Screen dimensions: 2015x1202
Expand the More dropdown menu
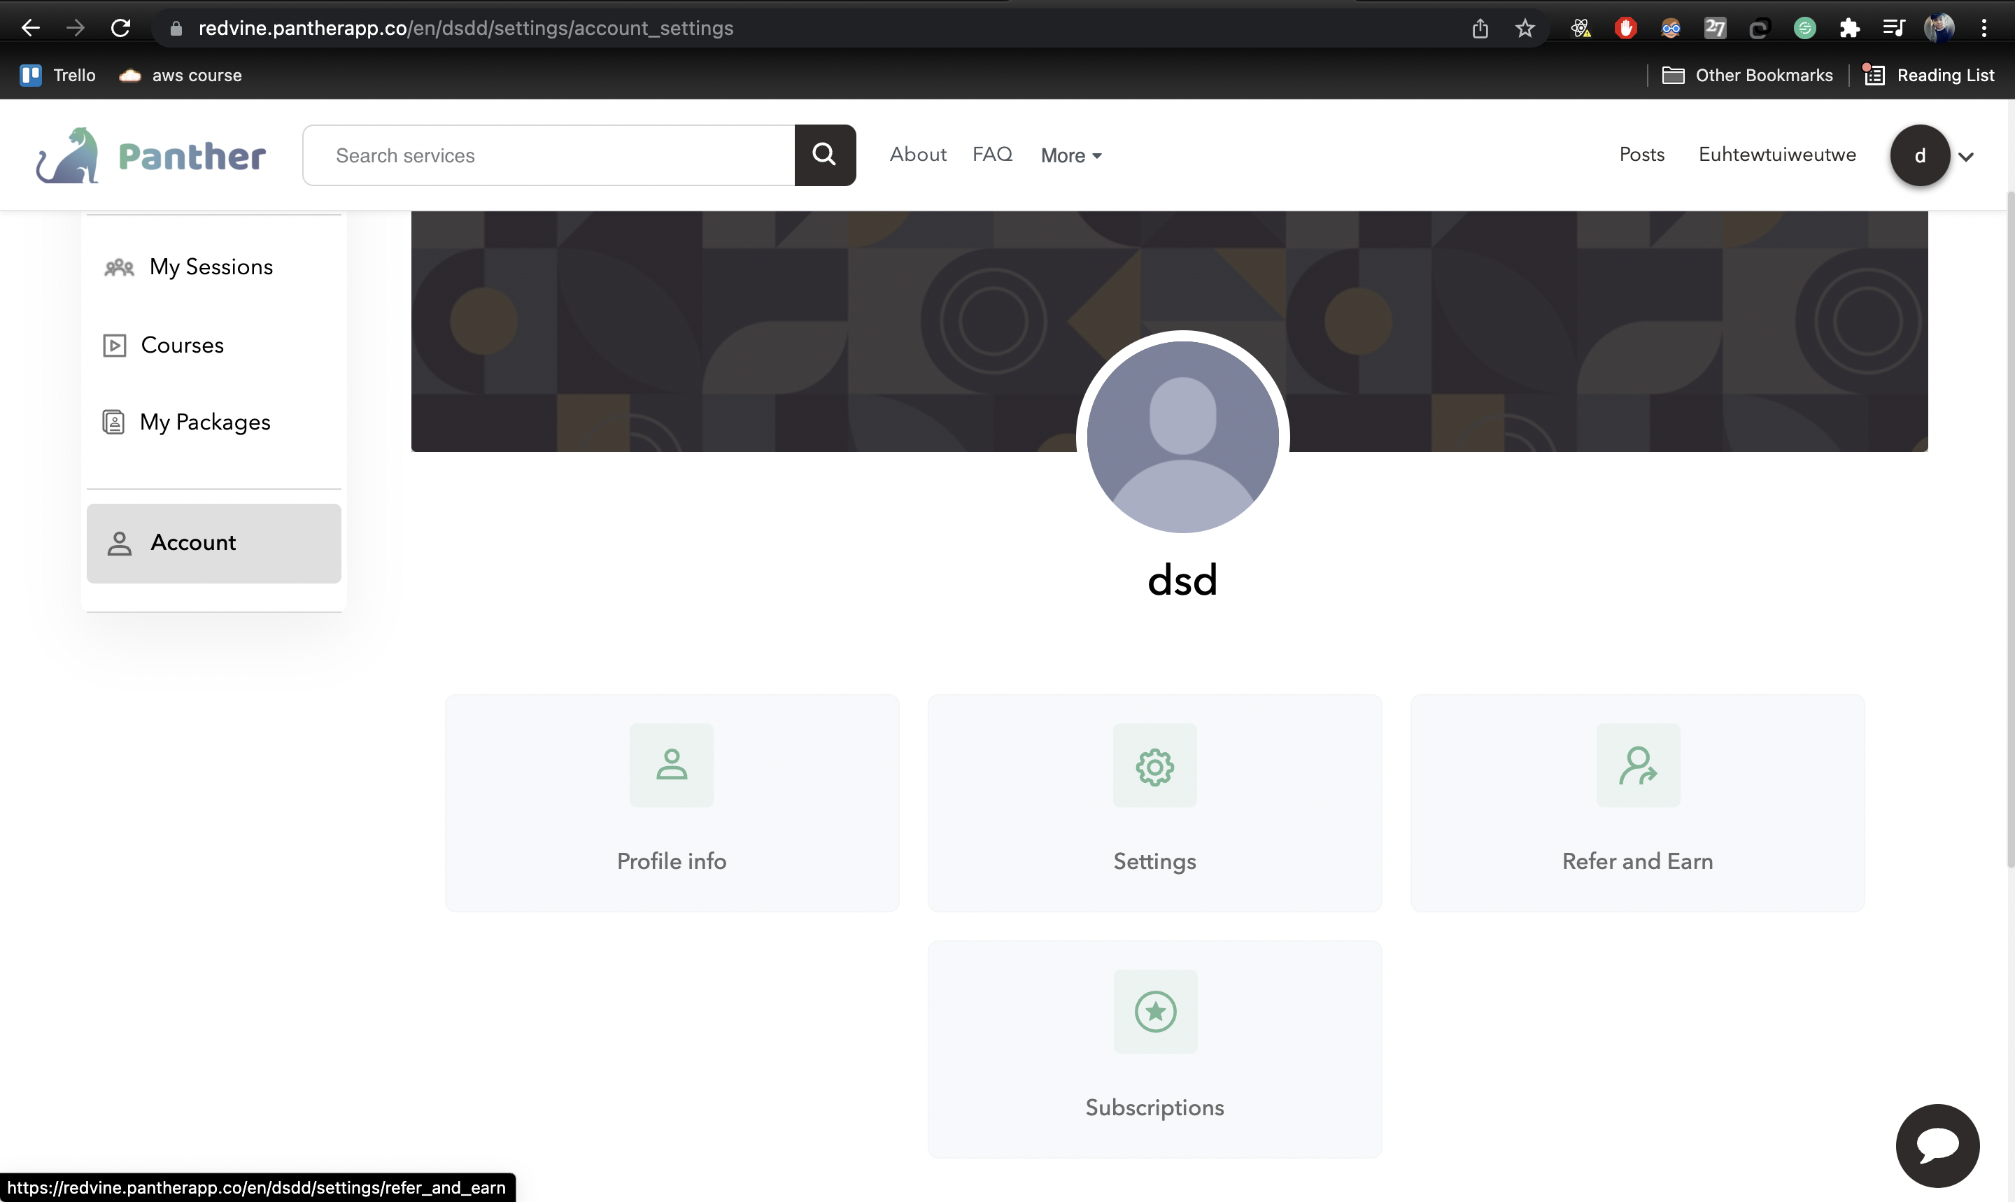(1070, 155)
